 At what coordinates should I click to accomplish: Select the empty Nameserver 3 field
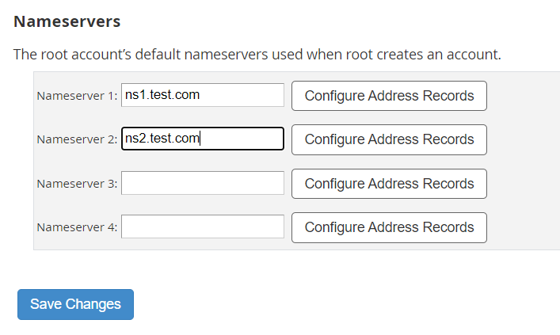203,183
